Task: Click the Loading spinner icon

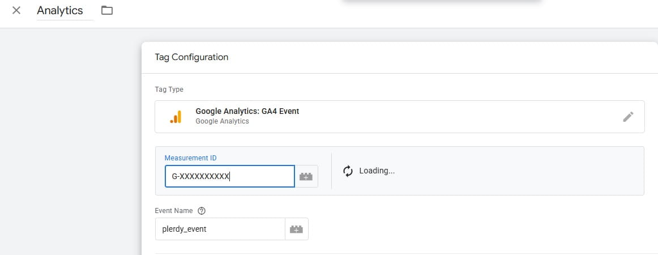Action: pos(348,171)
